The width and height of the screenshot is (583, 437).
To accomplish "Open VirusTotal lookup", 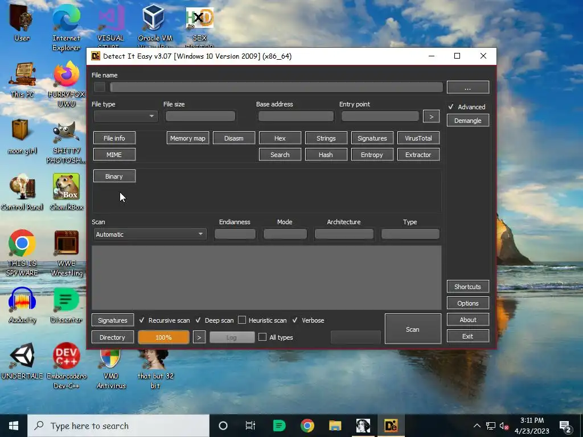I will click(418, 138).
